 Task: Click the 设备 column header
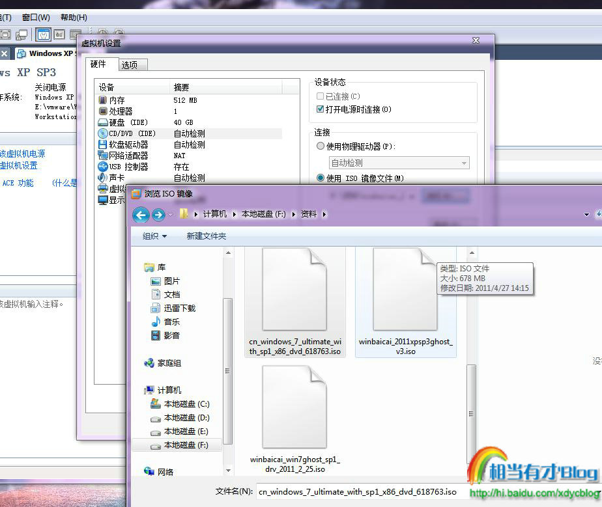click(x=132, y=87)
